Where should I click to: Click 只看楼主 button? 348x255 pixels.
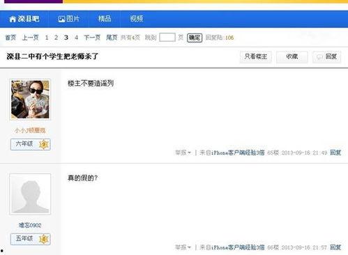tap(255, 56)
